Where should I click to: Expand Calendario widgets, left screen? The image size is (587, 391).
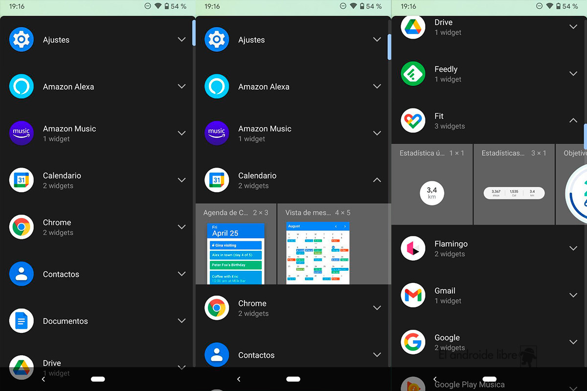pos(181,180)
